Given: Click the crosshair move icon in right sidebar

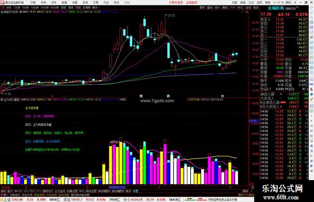Looking at the screenshot, I should point(311,94).
